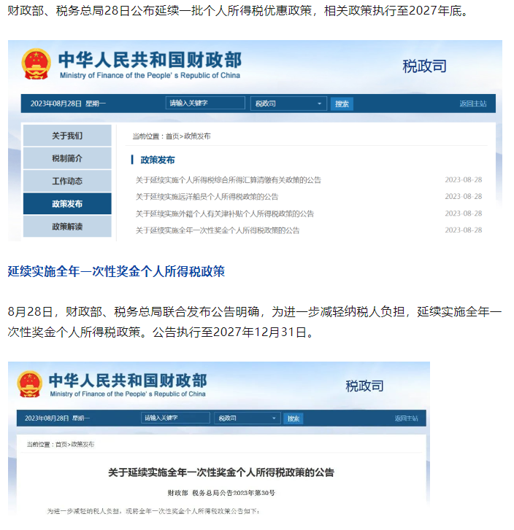Click the announcement title 关于延续实施全年一次性奖金个人所得税政策的公告
Image resolution: width=514 pixels, height=530 pixels.
pyautogui.click(x=221, y=472)
